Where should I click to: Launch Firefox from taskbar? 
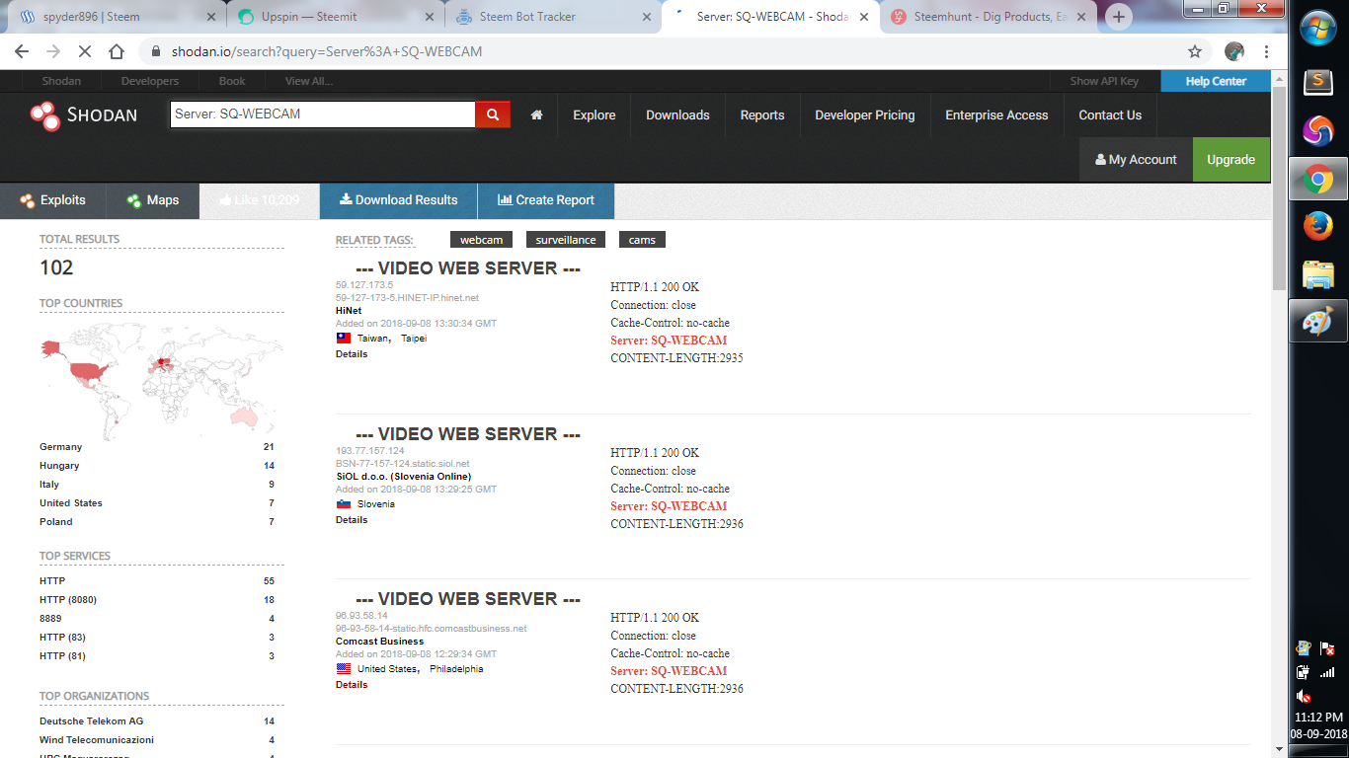(x=1318, y=227)
